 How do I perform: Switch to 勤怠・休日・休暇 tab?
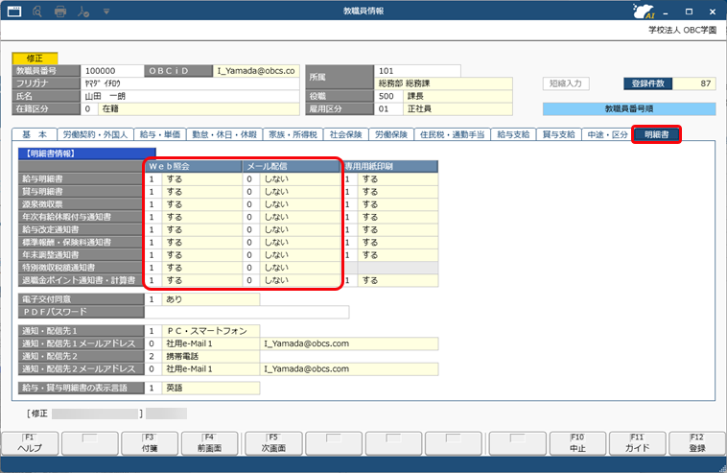click(x=224, y=134)
